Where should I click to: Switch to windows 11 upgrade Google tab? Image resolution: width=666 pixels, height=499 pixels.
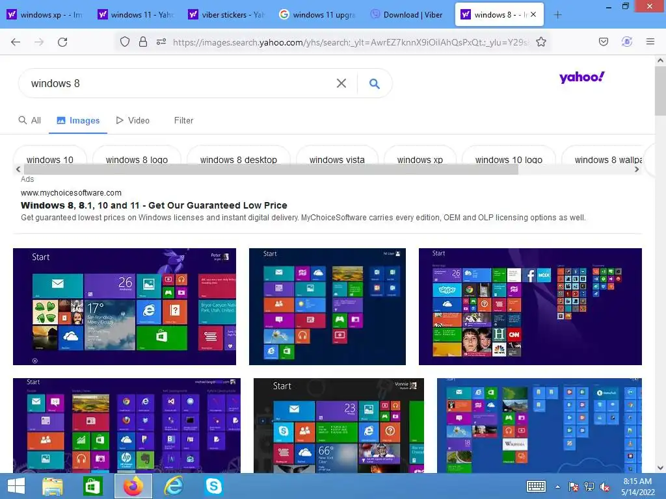[317, 15]
